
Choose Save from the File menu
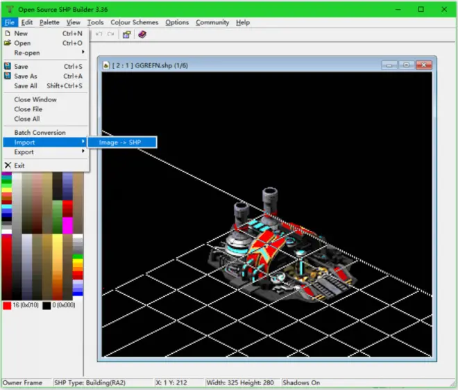pos(46,67)
